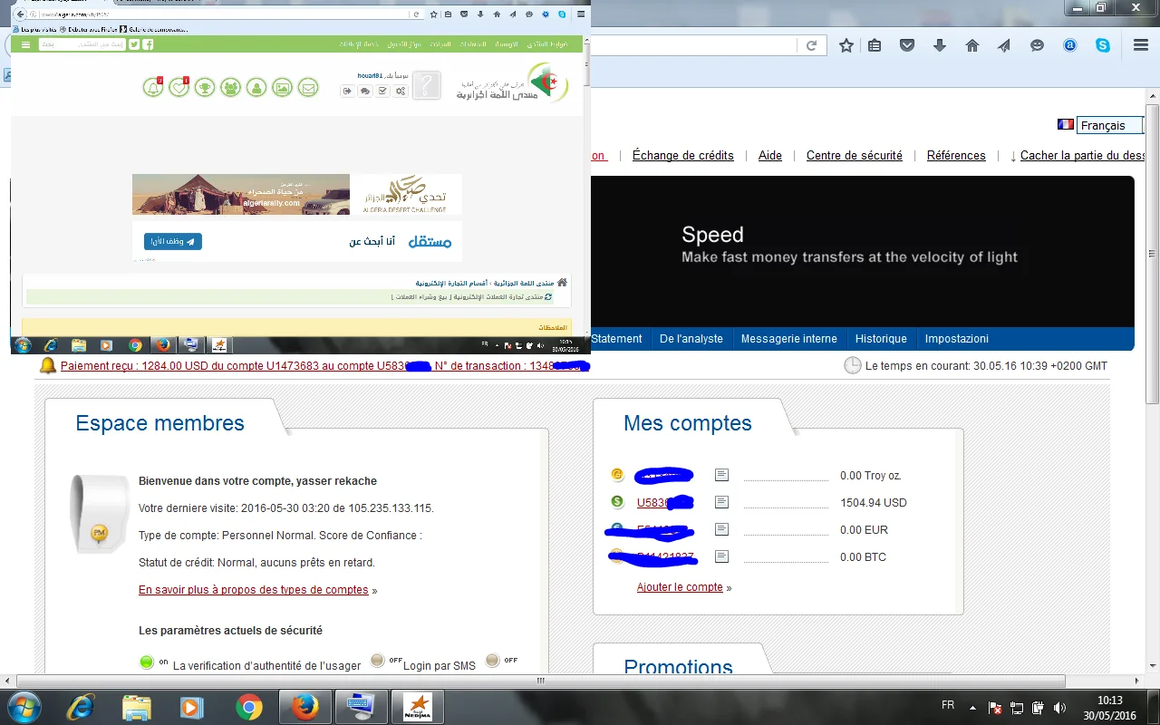
Task: Click the Firefox bookmark star icon
Action: click(x=846, y=45)
